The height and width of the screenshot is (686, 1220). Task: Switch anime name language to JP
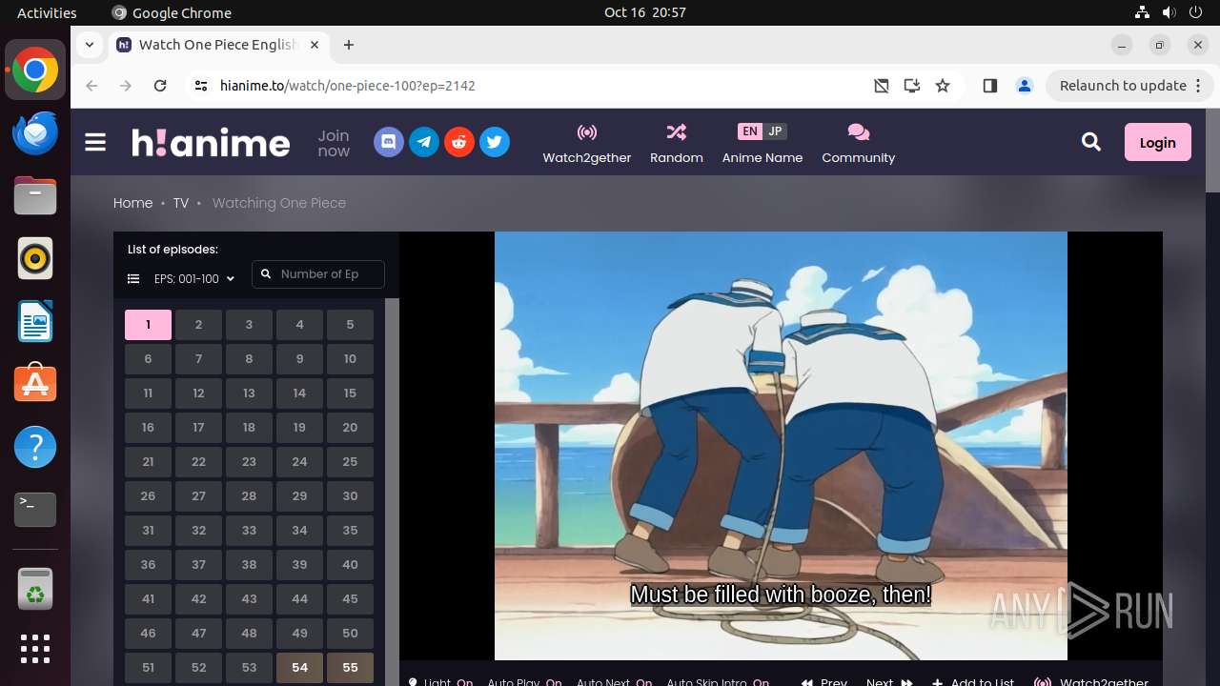tap(775, 131)
